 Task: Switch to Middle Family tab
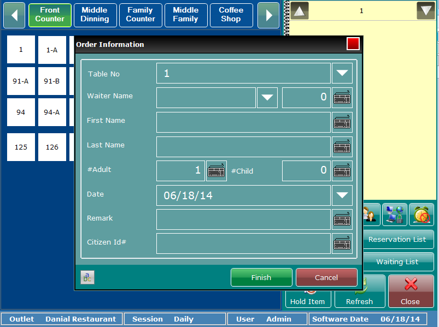click(186, 15)
